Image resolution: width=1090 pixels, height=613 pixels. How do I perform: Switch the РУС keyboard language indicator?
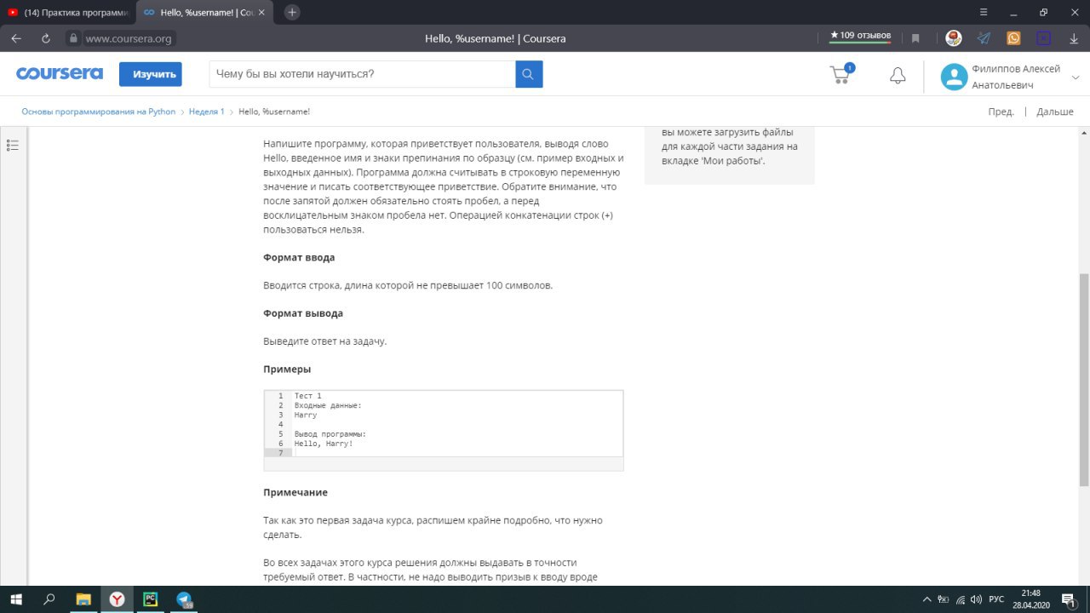(x=995, y=599)
